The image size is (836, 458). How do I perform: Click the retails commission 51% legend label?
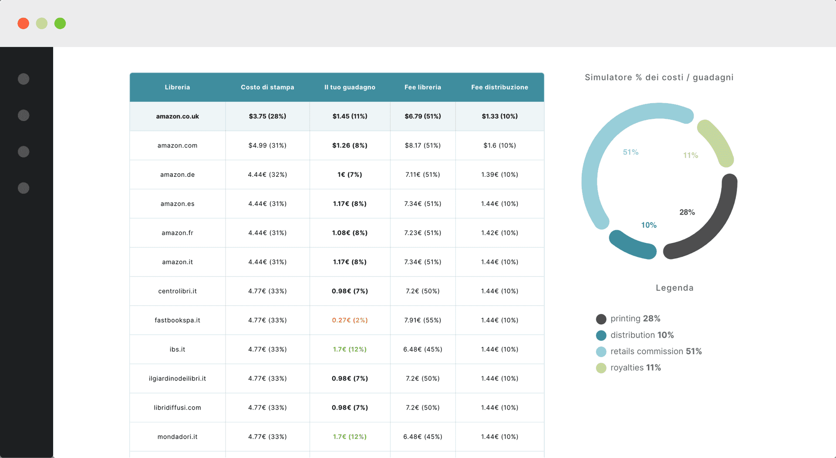(x=656, y=351)
